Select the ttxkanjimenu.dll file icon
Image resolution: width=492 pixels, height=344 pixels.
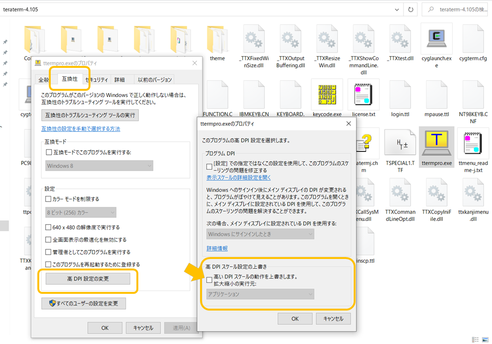pos(473,192)
